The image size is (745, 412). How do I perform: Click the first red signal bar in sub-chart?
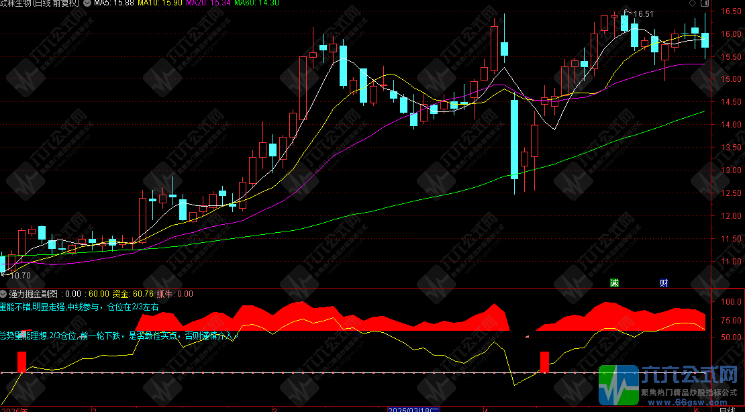21,361
